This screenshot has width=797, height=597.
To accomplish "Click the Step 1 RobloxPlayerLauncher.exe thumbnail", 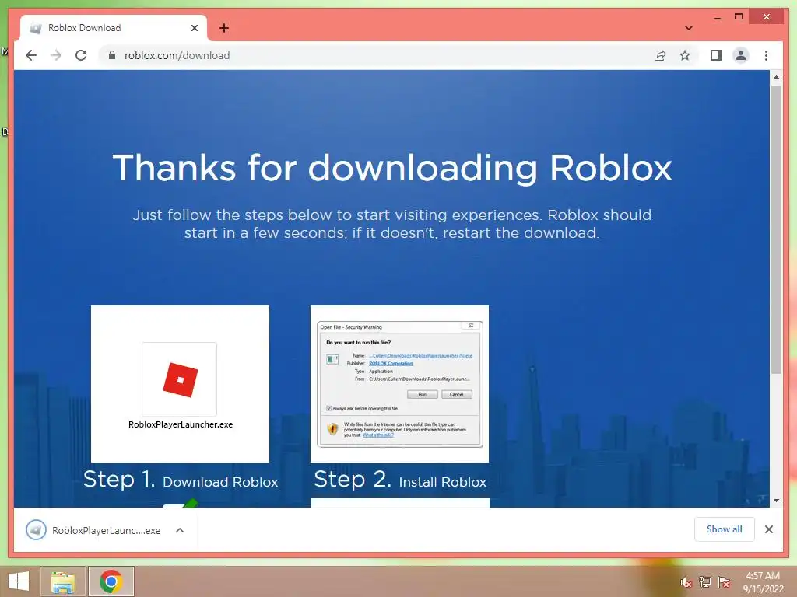I will point(180,384).
